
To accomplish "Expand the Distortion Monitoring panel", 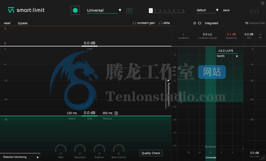I will tap(38, 157).
